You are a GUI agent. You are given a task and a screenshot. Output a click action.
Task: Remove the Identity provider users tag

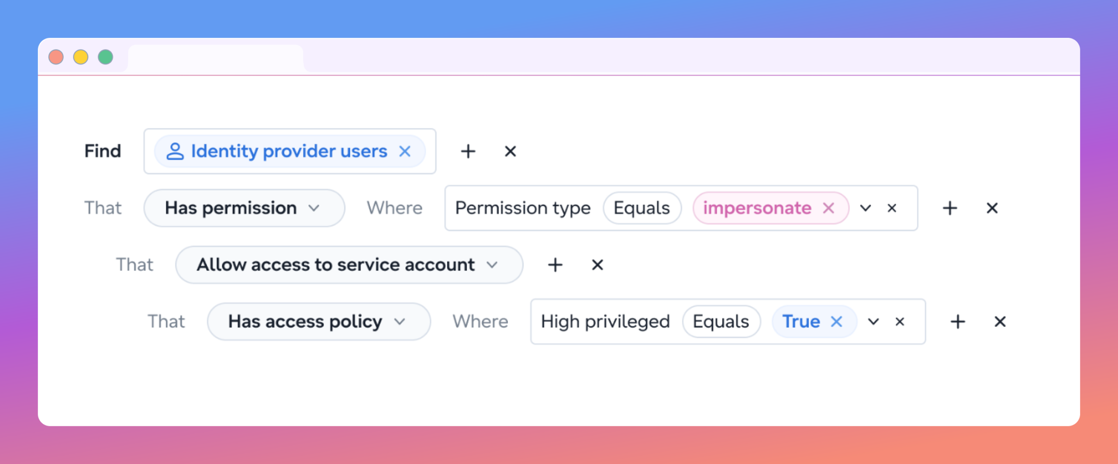click(x=405, y=151)
